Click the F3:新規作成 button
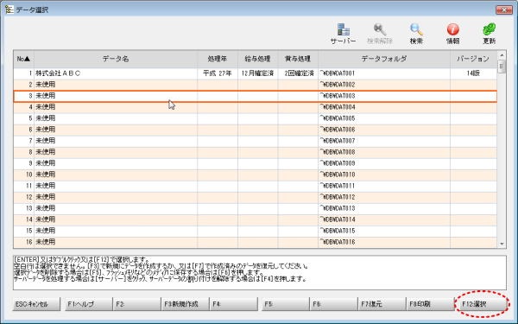 click(186, 304)
